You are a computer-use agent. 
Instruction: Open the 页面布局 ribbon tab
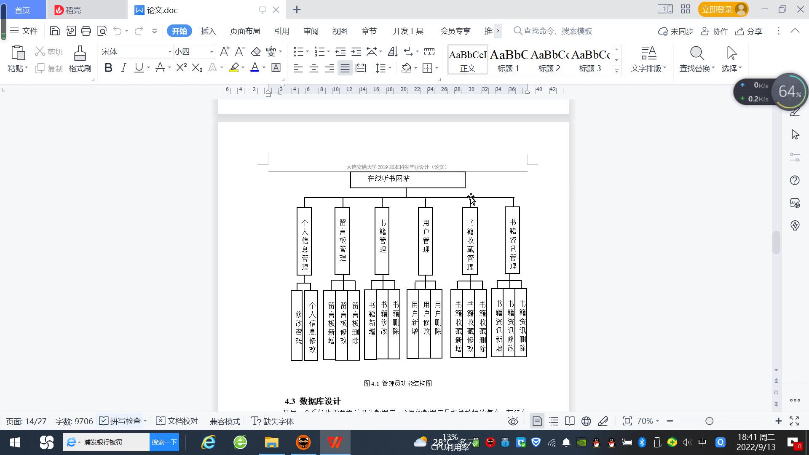click(x=245, y=31)
